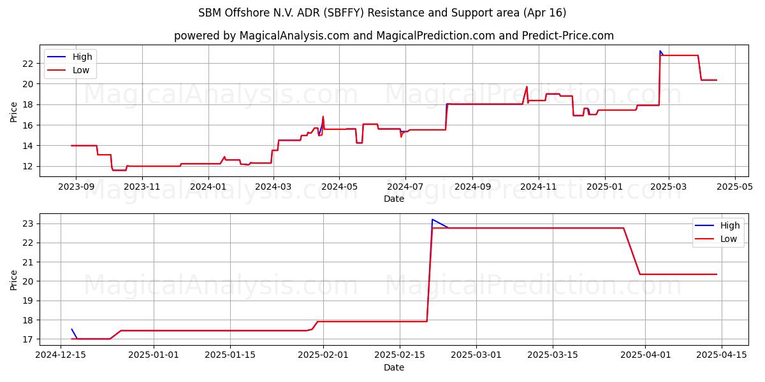Click the '2025-01-15' tick on the bottom chart
The width and height of the screenshot is (765, 382).
pyautogui.click(x=229, y=355)
